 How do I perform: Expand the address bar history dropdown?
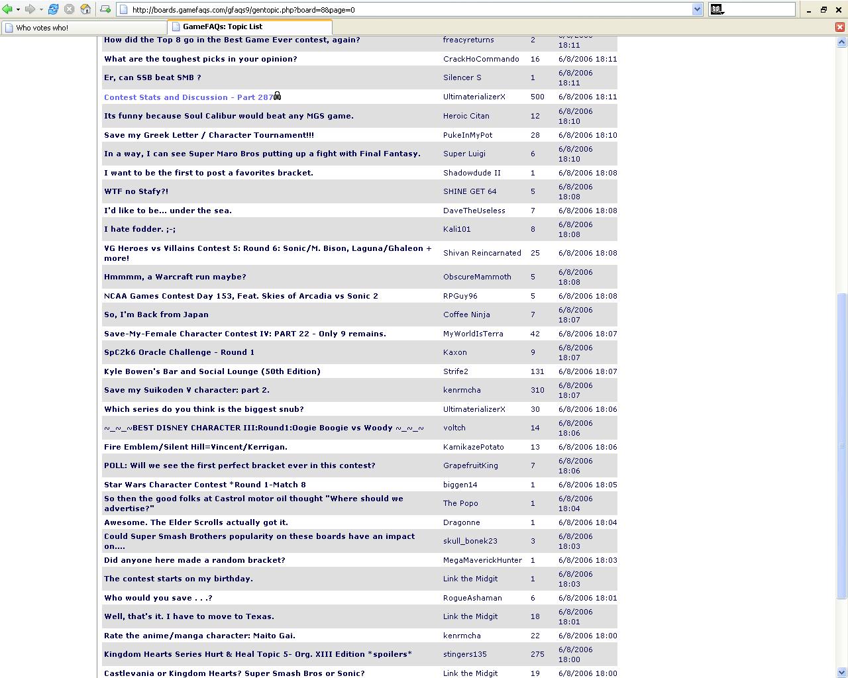coord(697,10)
